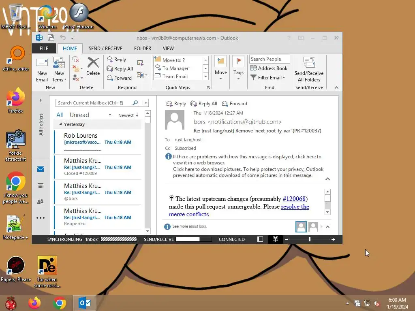415x311 pixels.
Task: Open the Tags dropdown
Action: [238, 68]
